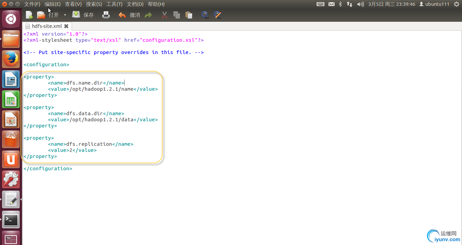Screen dimensions: 462x245
Task: Expand the sound volume indicator
Action: [x=360, y=4]
